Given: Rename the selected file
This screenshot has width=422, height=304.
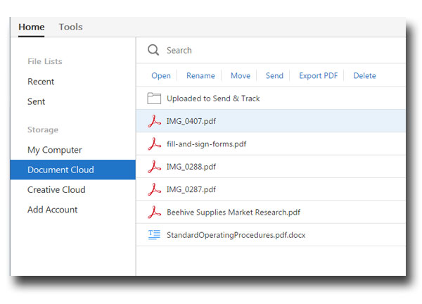Looking at the screenshot, I should tap(200, 76).
